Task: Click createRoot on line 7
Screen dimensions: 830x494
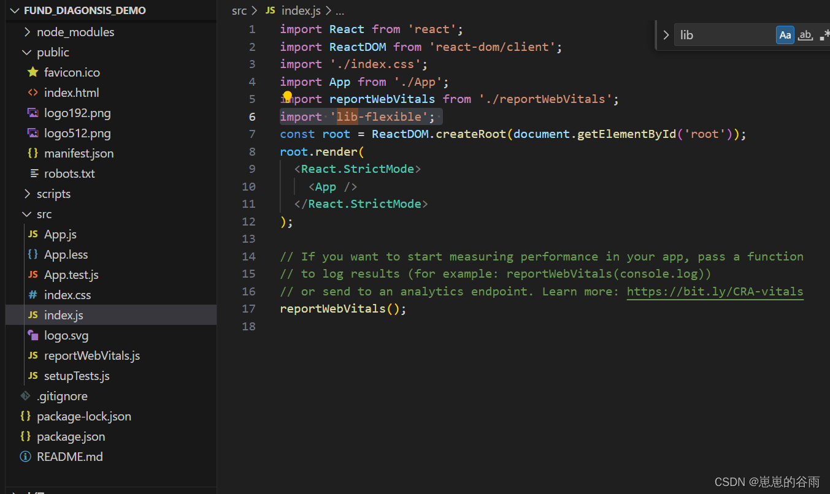Action: point(471,134)
